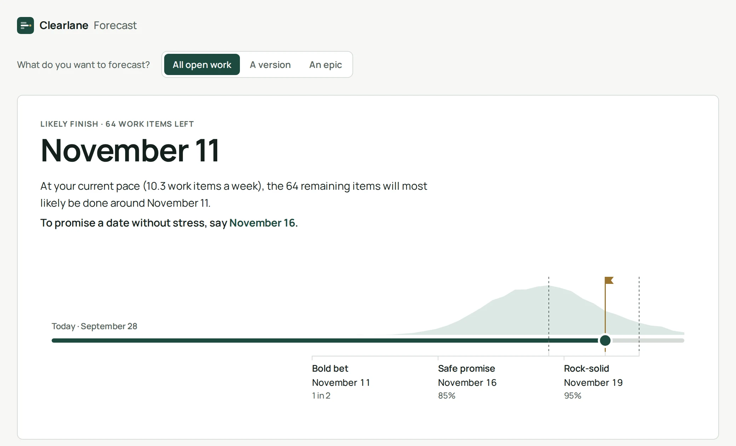Click the gold flag marker above the slider
The height and width of the screenshot is (446, 736).
coord(609,280)
